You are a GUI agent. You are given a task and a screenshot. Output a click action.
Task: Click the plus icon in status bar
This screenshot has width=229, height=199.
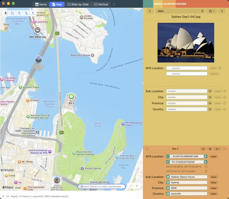(3, 196)
